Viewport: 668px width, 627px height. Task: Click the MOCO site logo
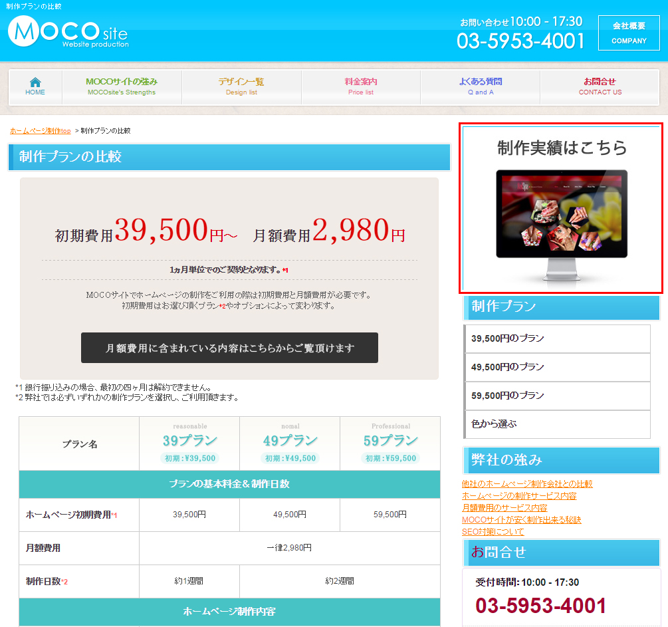68,32
